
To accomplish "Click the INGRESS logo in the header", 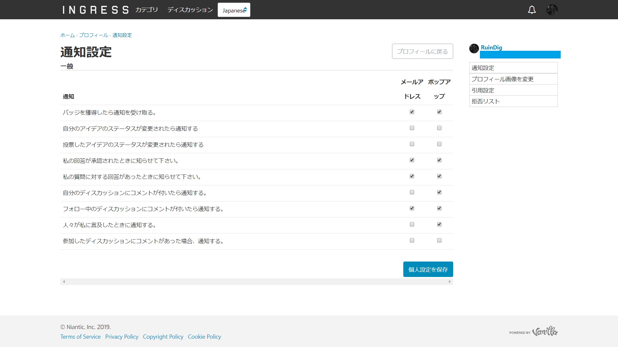I will [95, 10].
